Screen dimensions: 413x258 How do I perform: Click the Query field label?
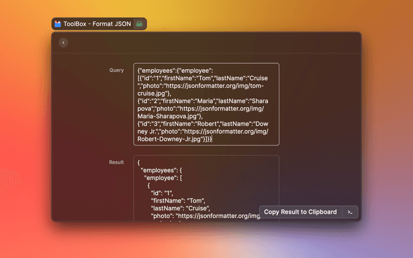click(116, 70)
